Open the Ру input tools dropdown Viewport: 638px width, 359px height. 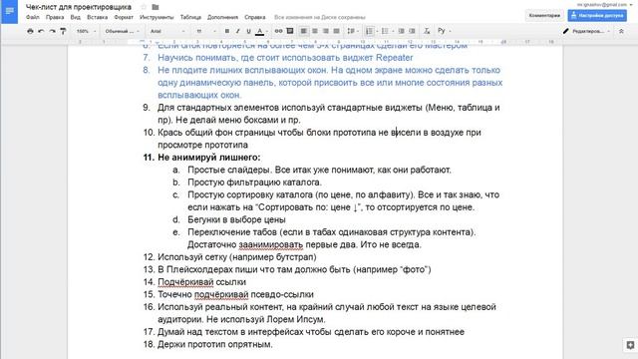click(445, 31)
